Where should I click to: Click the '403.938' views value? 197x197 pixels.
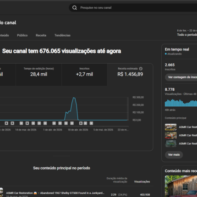(x=145, y=195)
